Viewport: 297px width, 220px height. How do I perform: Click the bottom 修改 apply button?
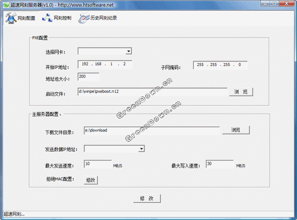(x=147, y=199)
